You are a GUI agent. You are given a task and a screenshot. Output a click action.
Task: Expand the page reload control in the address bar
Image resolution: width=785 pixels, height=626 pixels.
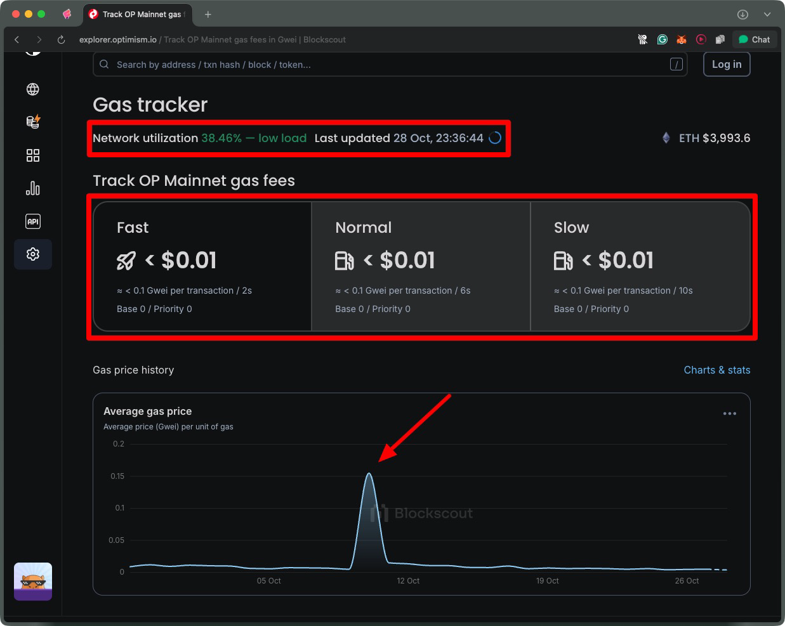coord(60,39)
